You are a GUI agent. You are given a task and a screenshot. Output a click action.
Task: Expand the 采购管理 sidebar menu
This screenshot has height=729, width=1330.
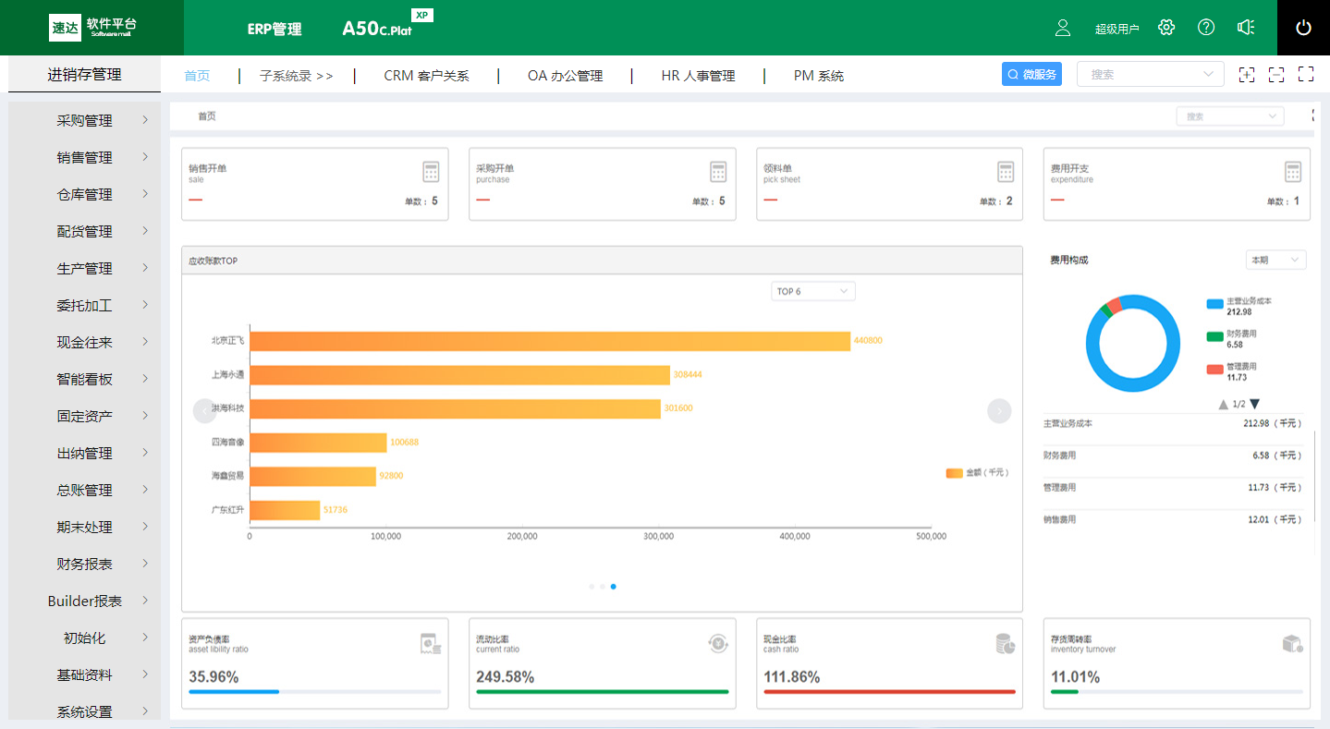[85, 120]
